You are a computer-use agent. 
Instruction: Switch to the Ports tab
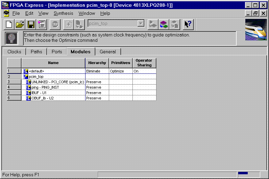point(57,52)
